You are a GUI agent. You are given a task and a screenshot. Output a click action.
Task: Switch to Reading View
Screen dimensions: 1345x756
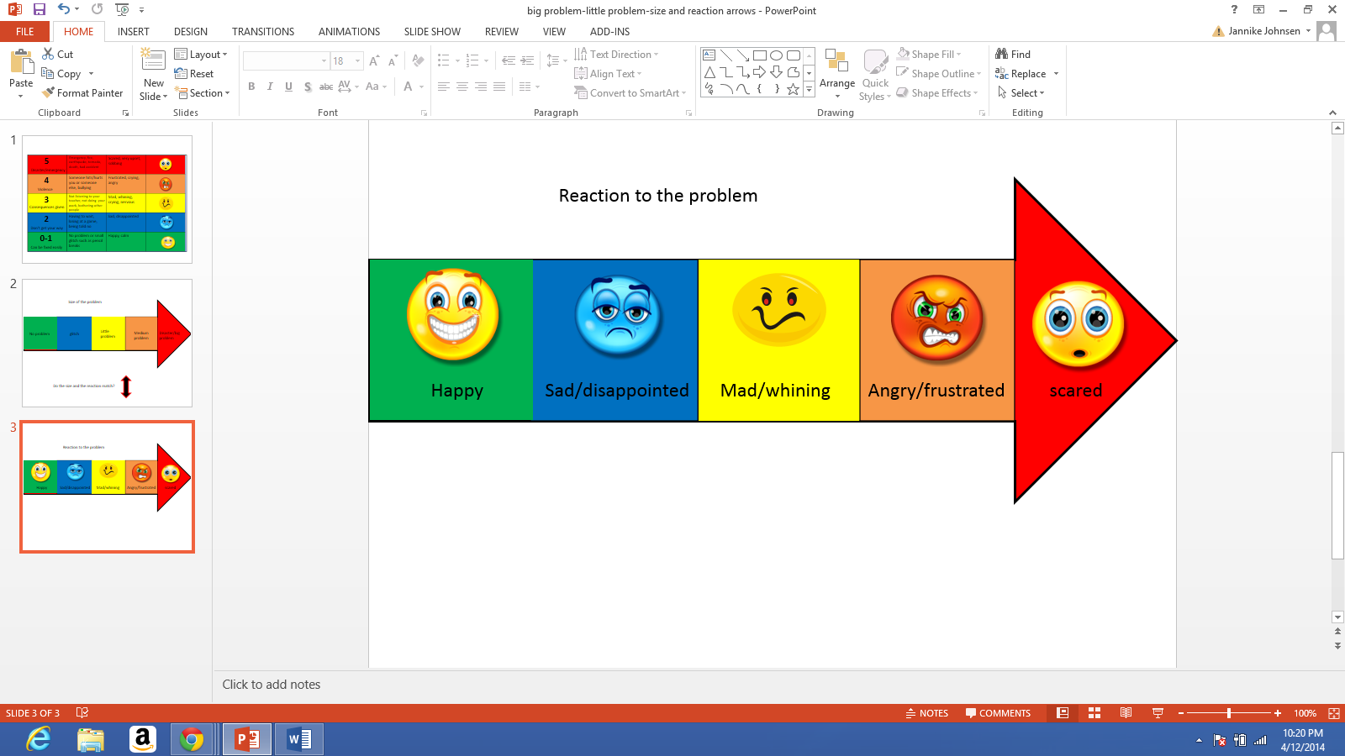click(x=1126, y=713)
